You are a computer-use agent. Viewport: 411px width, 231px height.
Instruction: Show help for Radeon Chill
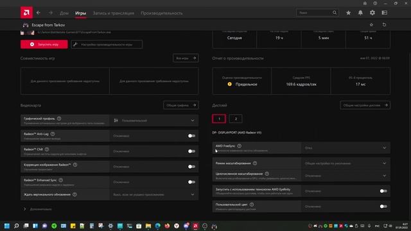[47, 150]
